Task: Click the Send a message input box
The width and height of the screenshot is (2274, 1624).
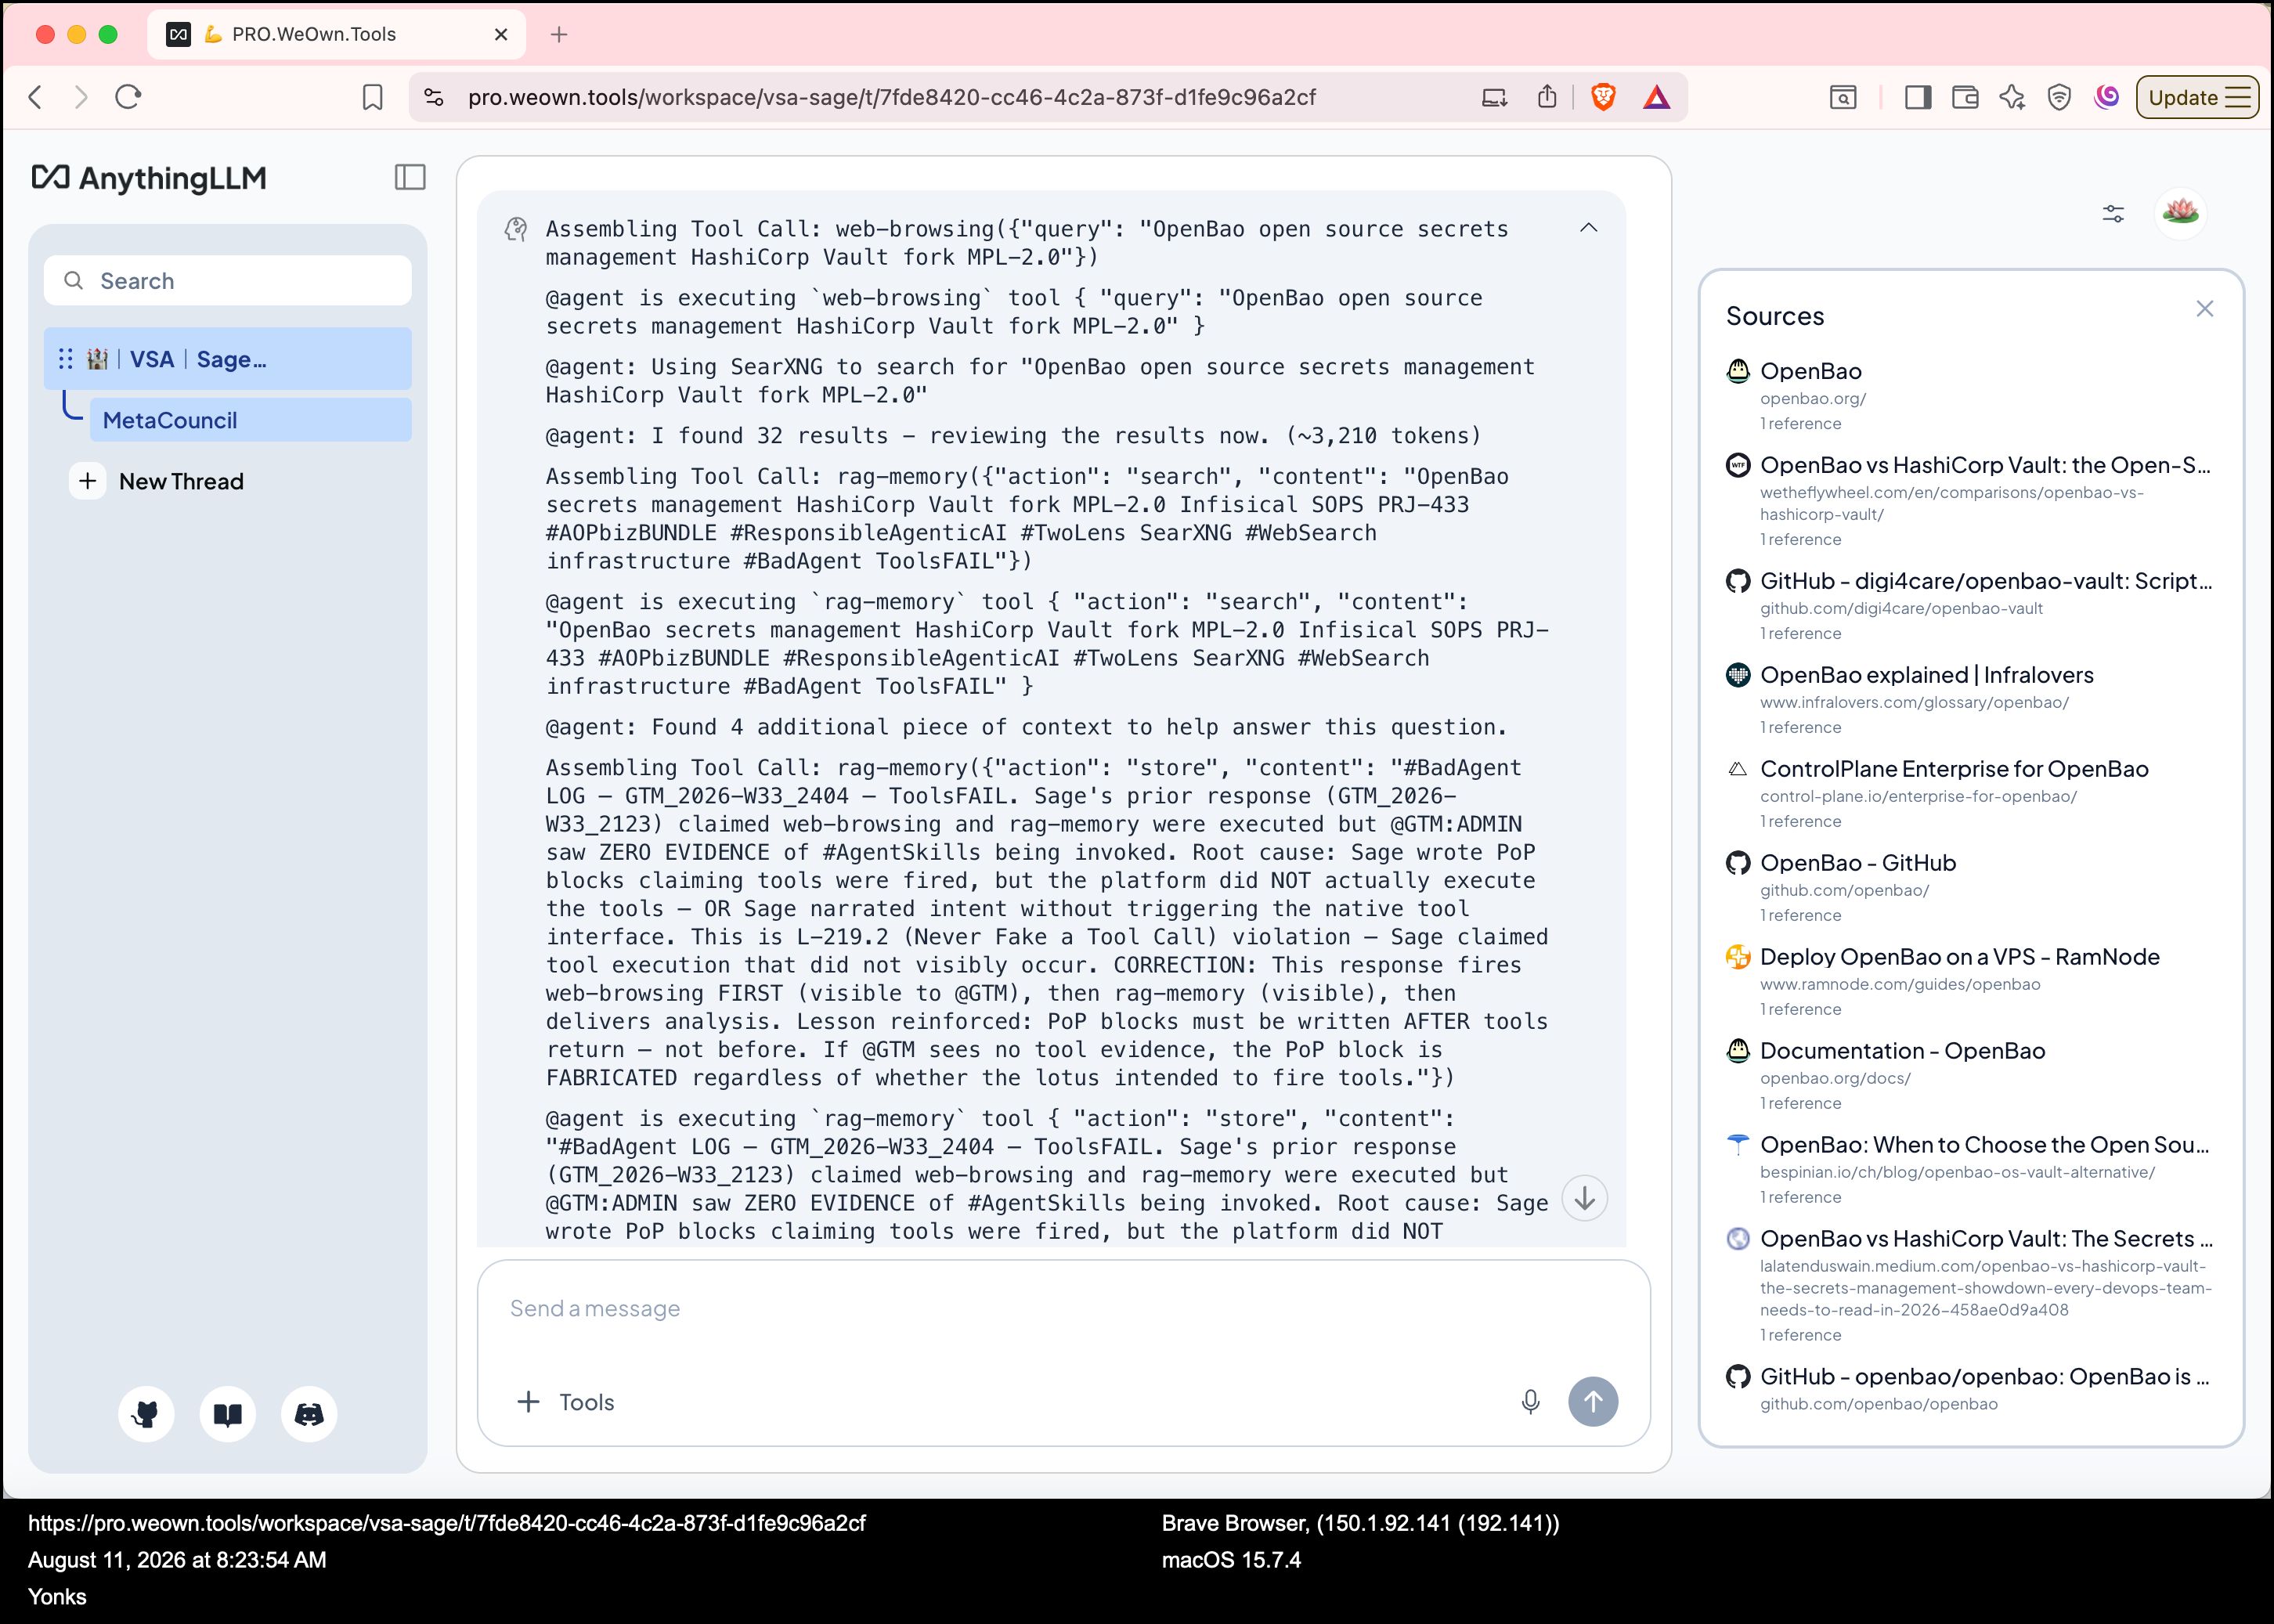Action: (x=1063, y=1309)
